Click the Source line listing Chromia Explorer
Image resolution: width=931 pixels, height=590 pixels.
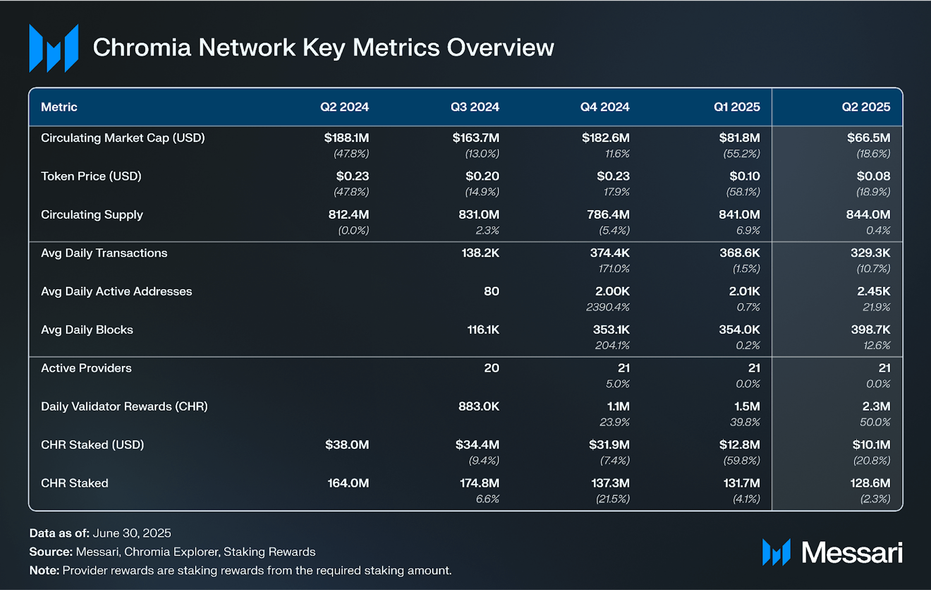point(172,552)
